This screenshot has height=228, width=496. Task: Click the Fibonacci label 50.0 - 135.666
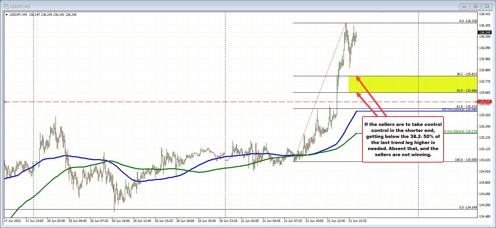(x=467, y=90)
